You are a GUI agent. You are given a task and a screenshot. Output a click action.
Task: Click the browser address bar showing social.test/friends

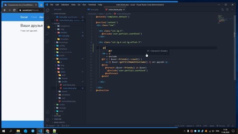tap(30, 10)
